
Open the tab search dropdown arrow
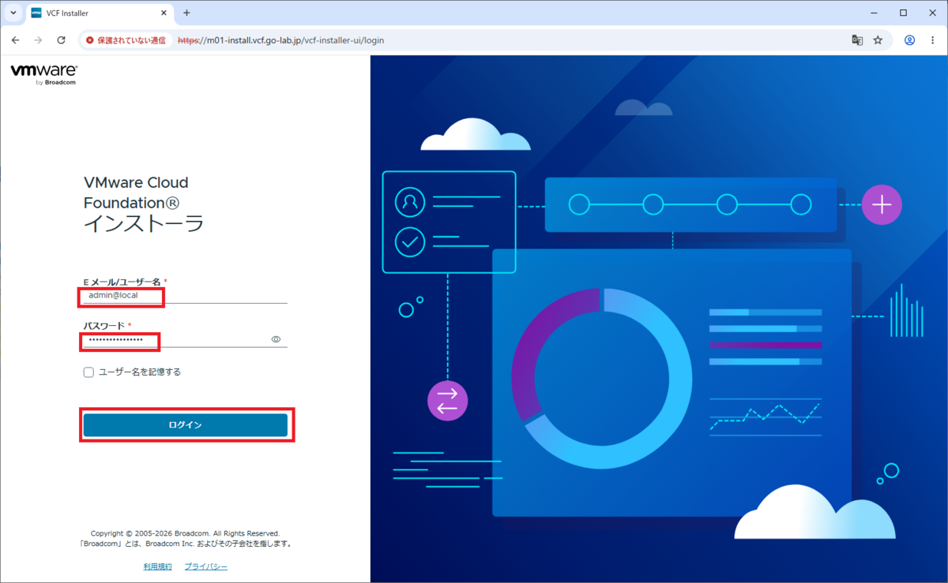coord(13,13)
